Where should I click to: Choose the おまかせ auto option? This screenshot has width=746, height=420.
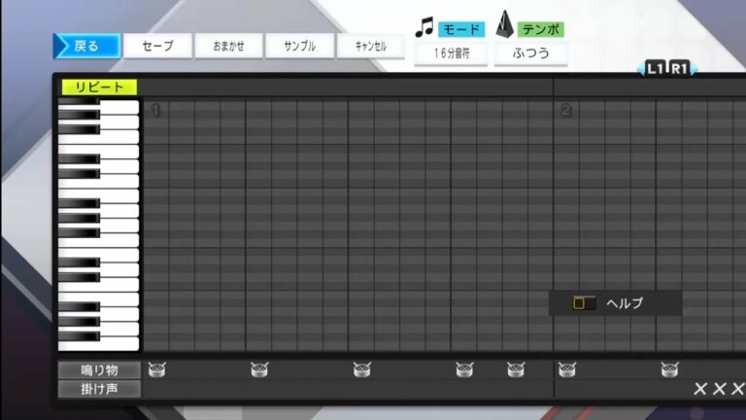pos(228,46)
